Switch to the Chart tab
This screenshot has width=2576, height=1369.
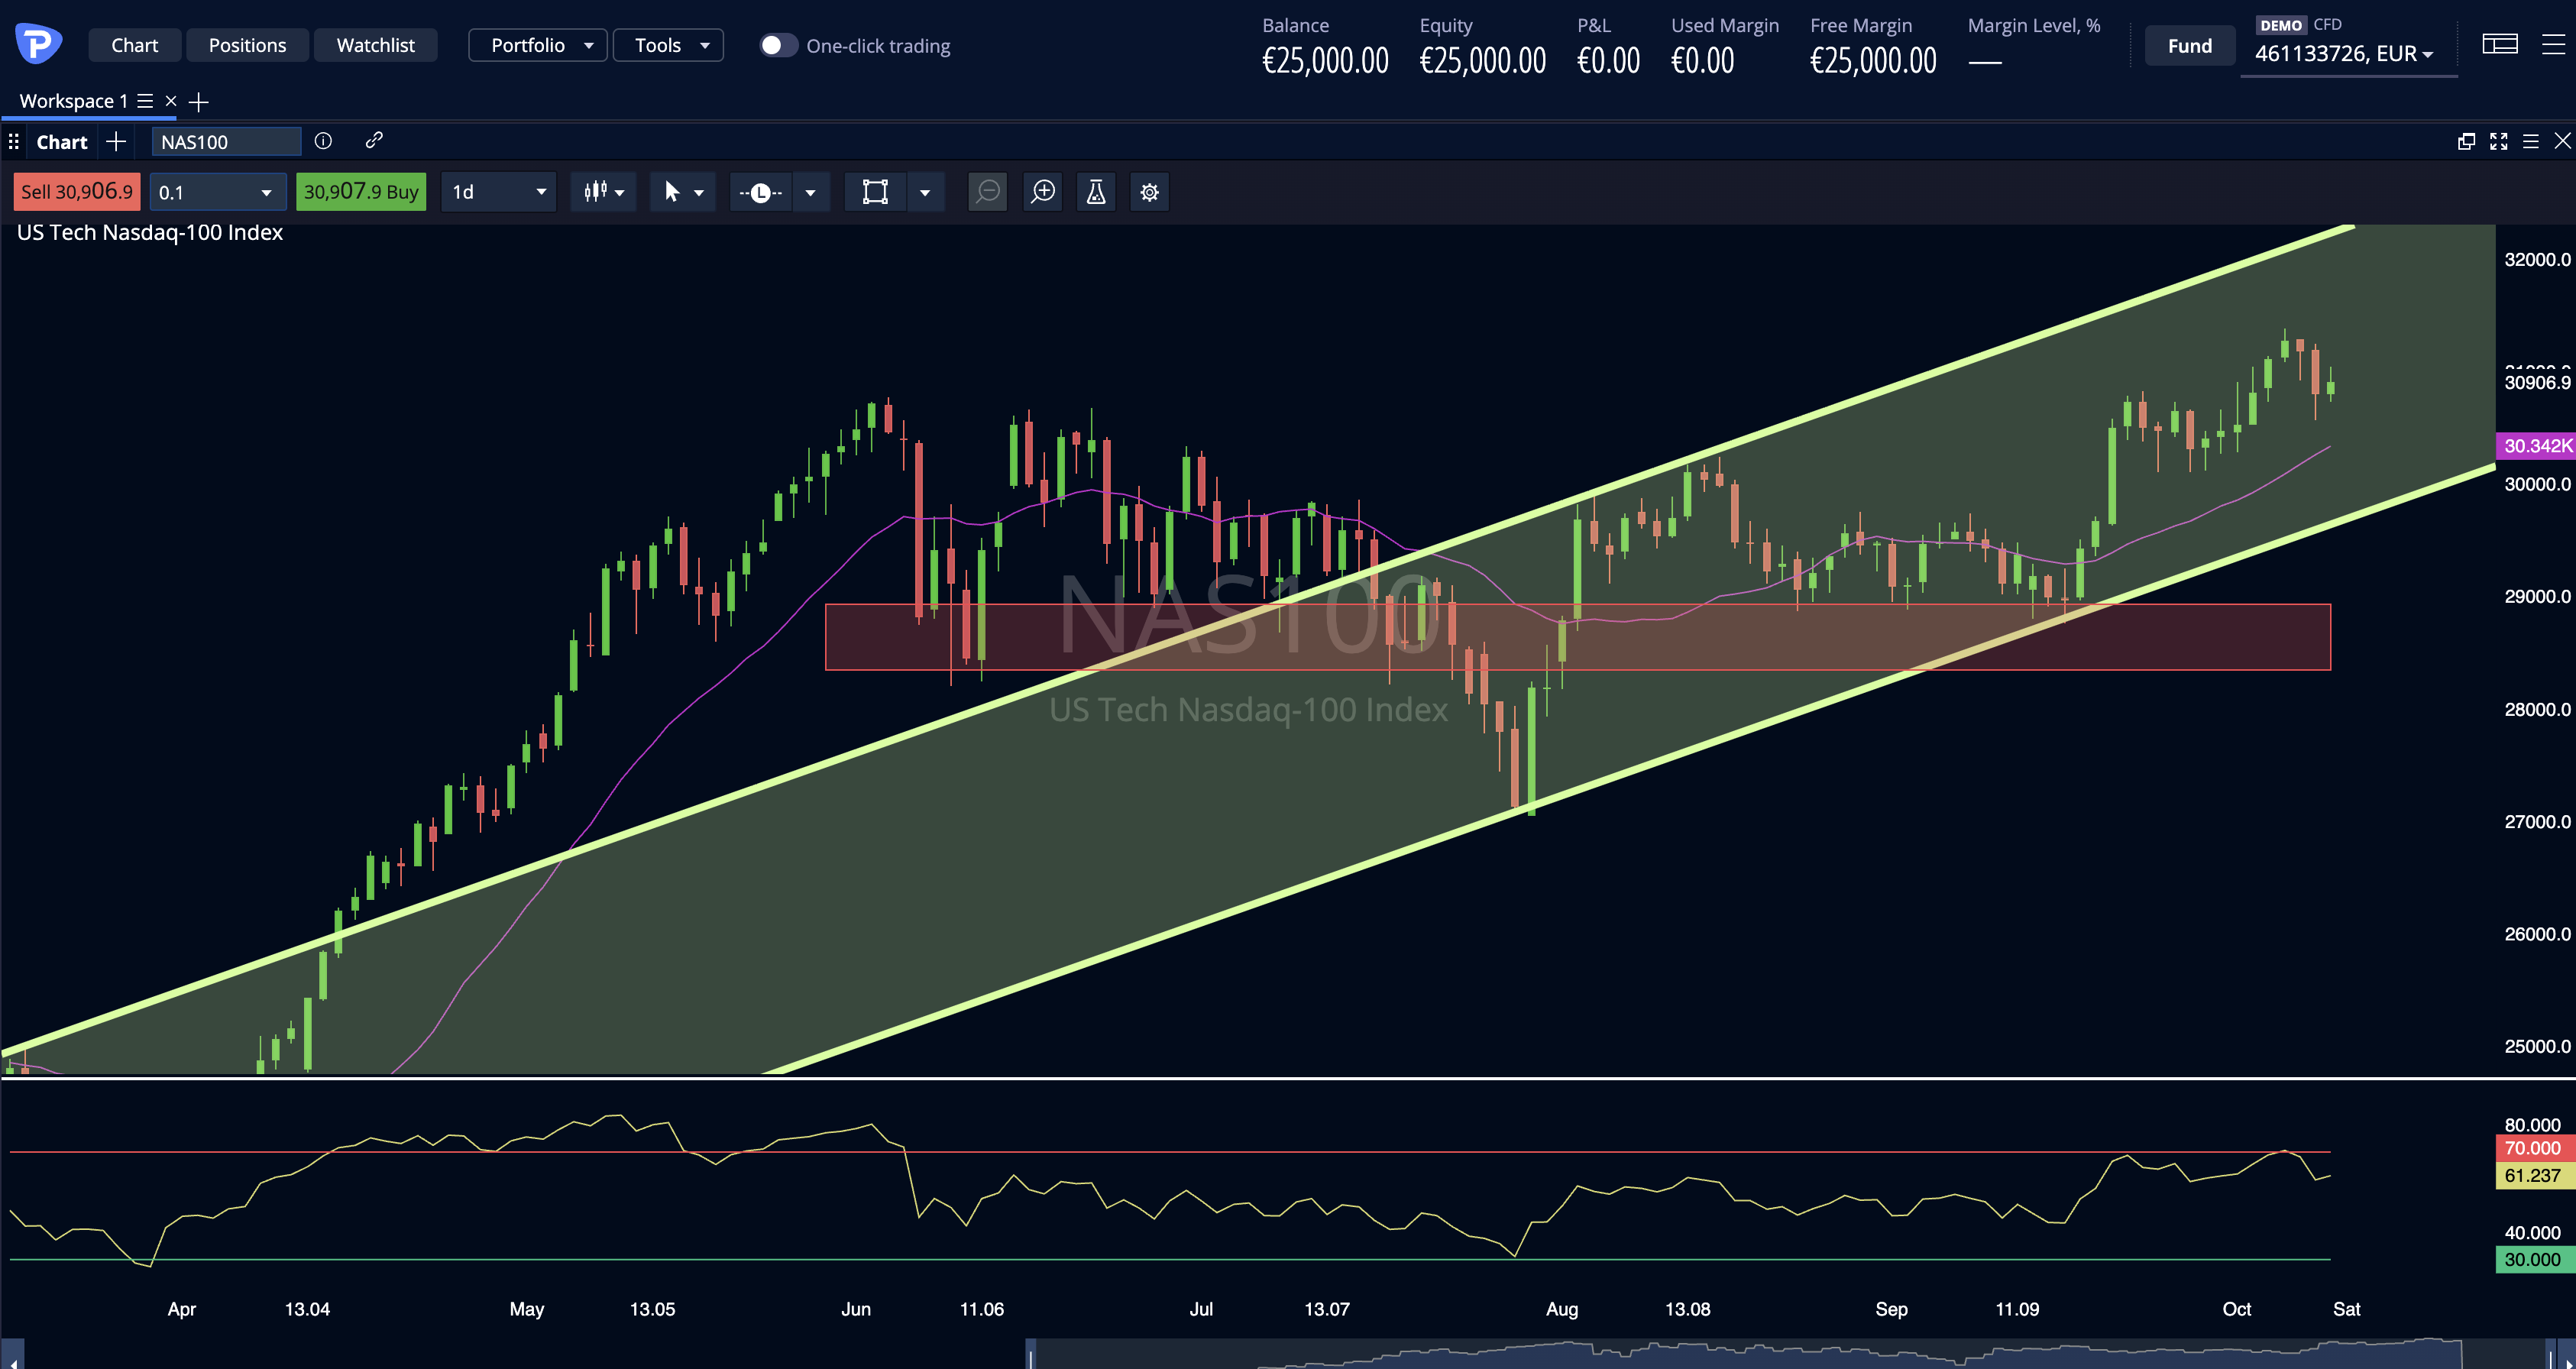point(134,45)
